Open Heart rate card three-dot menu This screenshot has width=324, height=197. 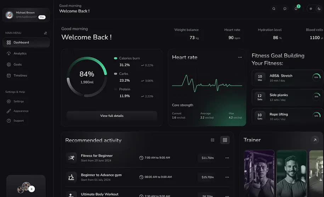(240, 57)
